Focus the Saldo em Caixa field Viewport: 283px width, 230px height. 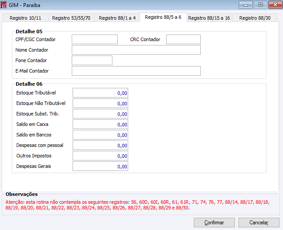(x=100, y=124)
